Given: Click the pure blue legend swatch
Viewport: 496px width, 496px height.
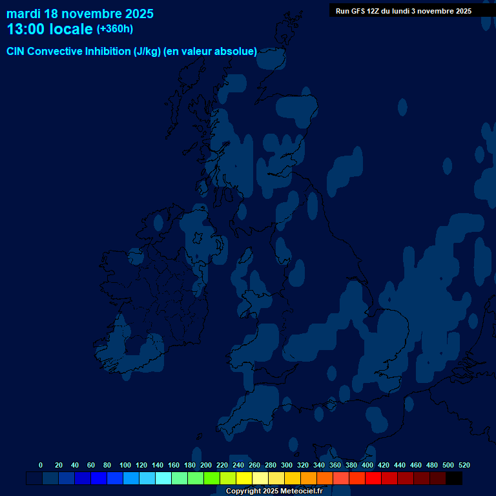Looking at the screenshot, I should [99, 479].
